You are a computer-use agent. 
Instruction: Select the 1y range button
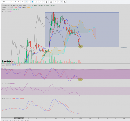point(11,120)
